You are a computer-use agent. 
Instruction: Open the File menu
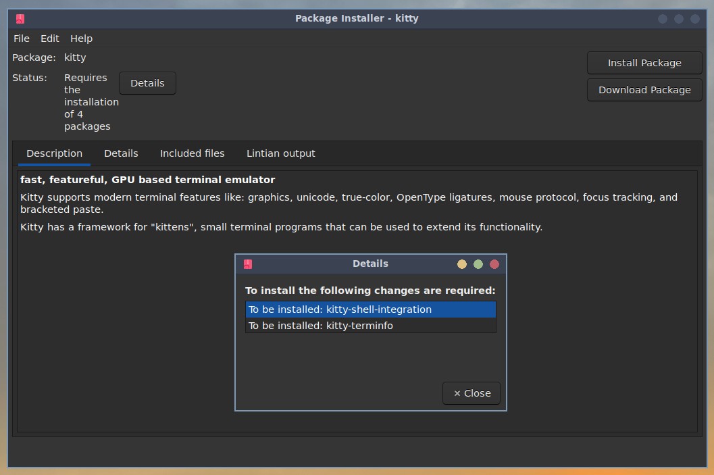coord(22,39)
